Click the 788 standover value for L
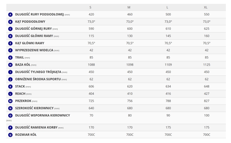This screenshot has height=143, width=231. (167, 101)
